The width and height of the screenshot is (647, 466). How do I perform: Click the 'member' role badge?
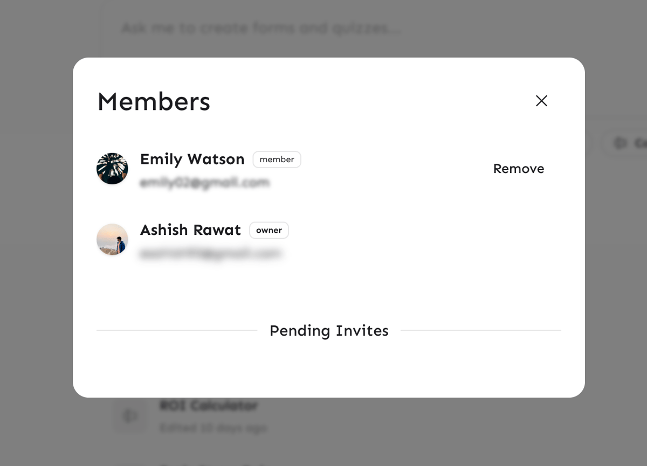[x=277, y=159]
